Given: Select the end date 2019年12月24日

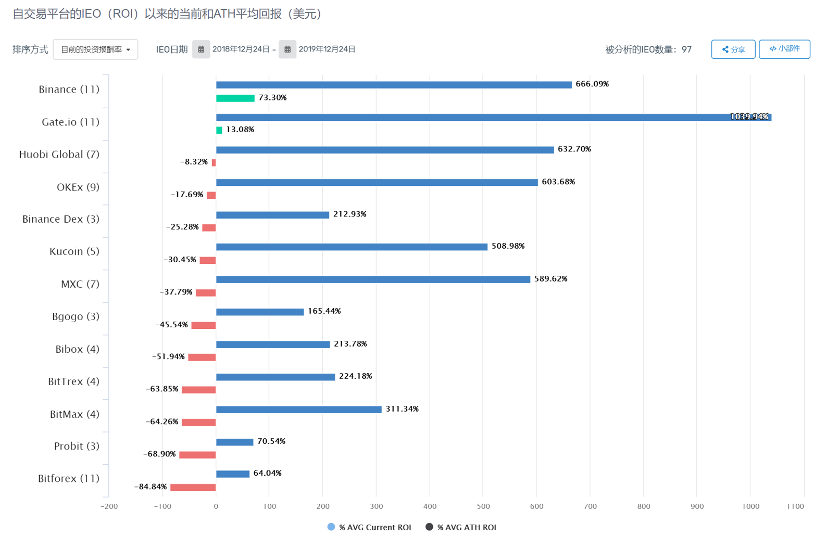Looking at the screenshot, I should click(327, 49).
